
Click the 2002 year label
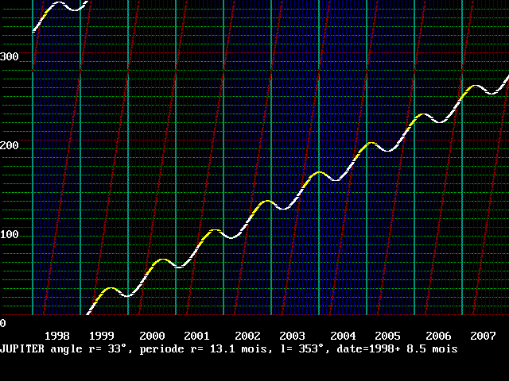[247, 336]
